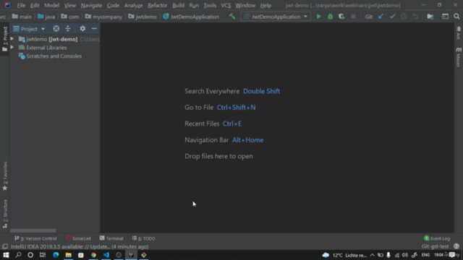The image size is (463, 260).
Task: Open SonarLint tool tab
Action: (x=79, y=238)
